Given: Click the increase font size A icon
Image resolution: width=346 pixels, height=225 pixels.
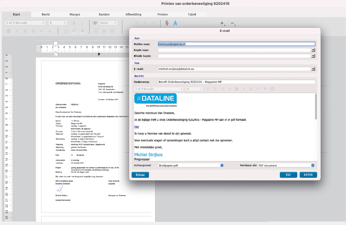Looking at the screenshot, I should tap(74, 23).
